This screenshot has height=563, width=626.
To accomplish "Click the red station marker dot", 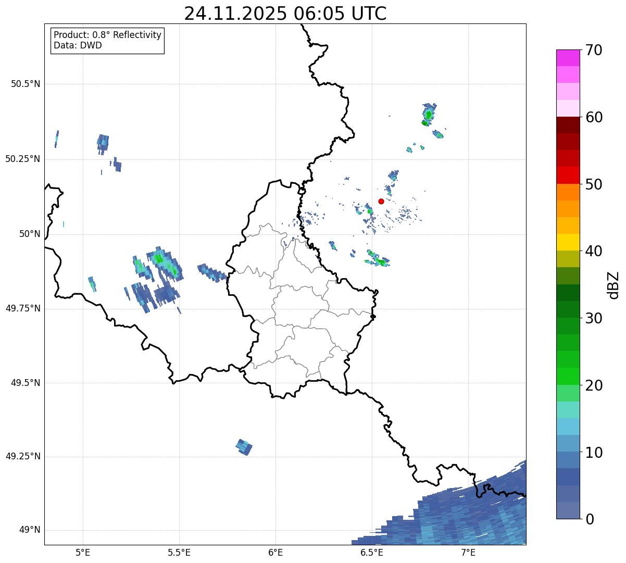I will pyautogui.click(x=381, y=201).
